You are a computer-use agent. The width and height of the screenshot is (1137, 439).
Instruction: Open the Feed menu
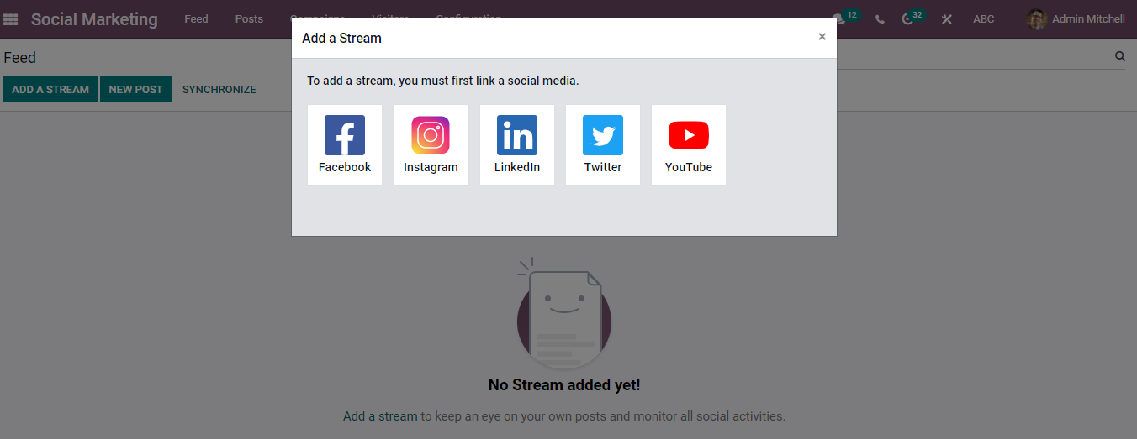[x=196, y=18]
